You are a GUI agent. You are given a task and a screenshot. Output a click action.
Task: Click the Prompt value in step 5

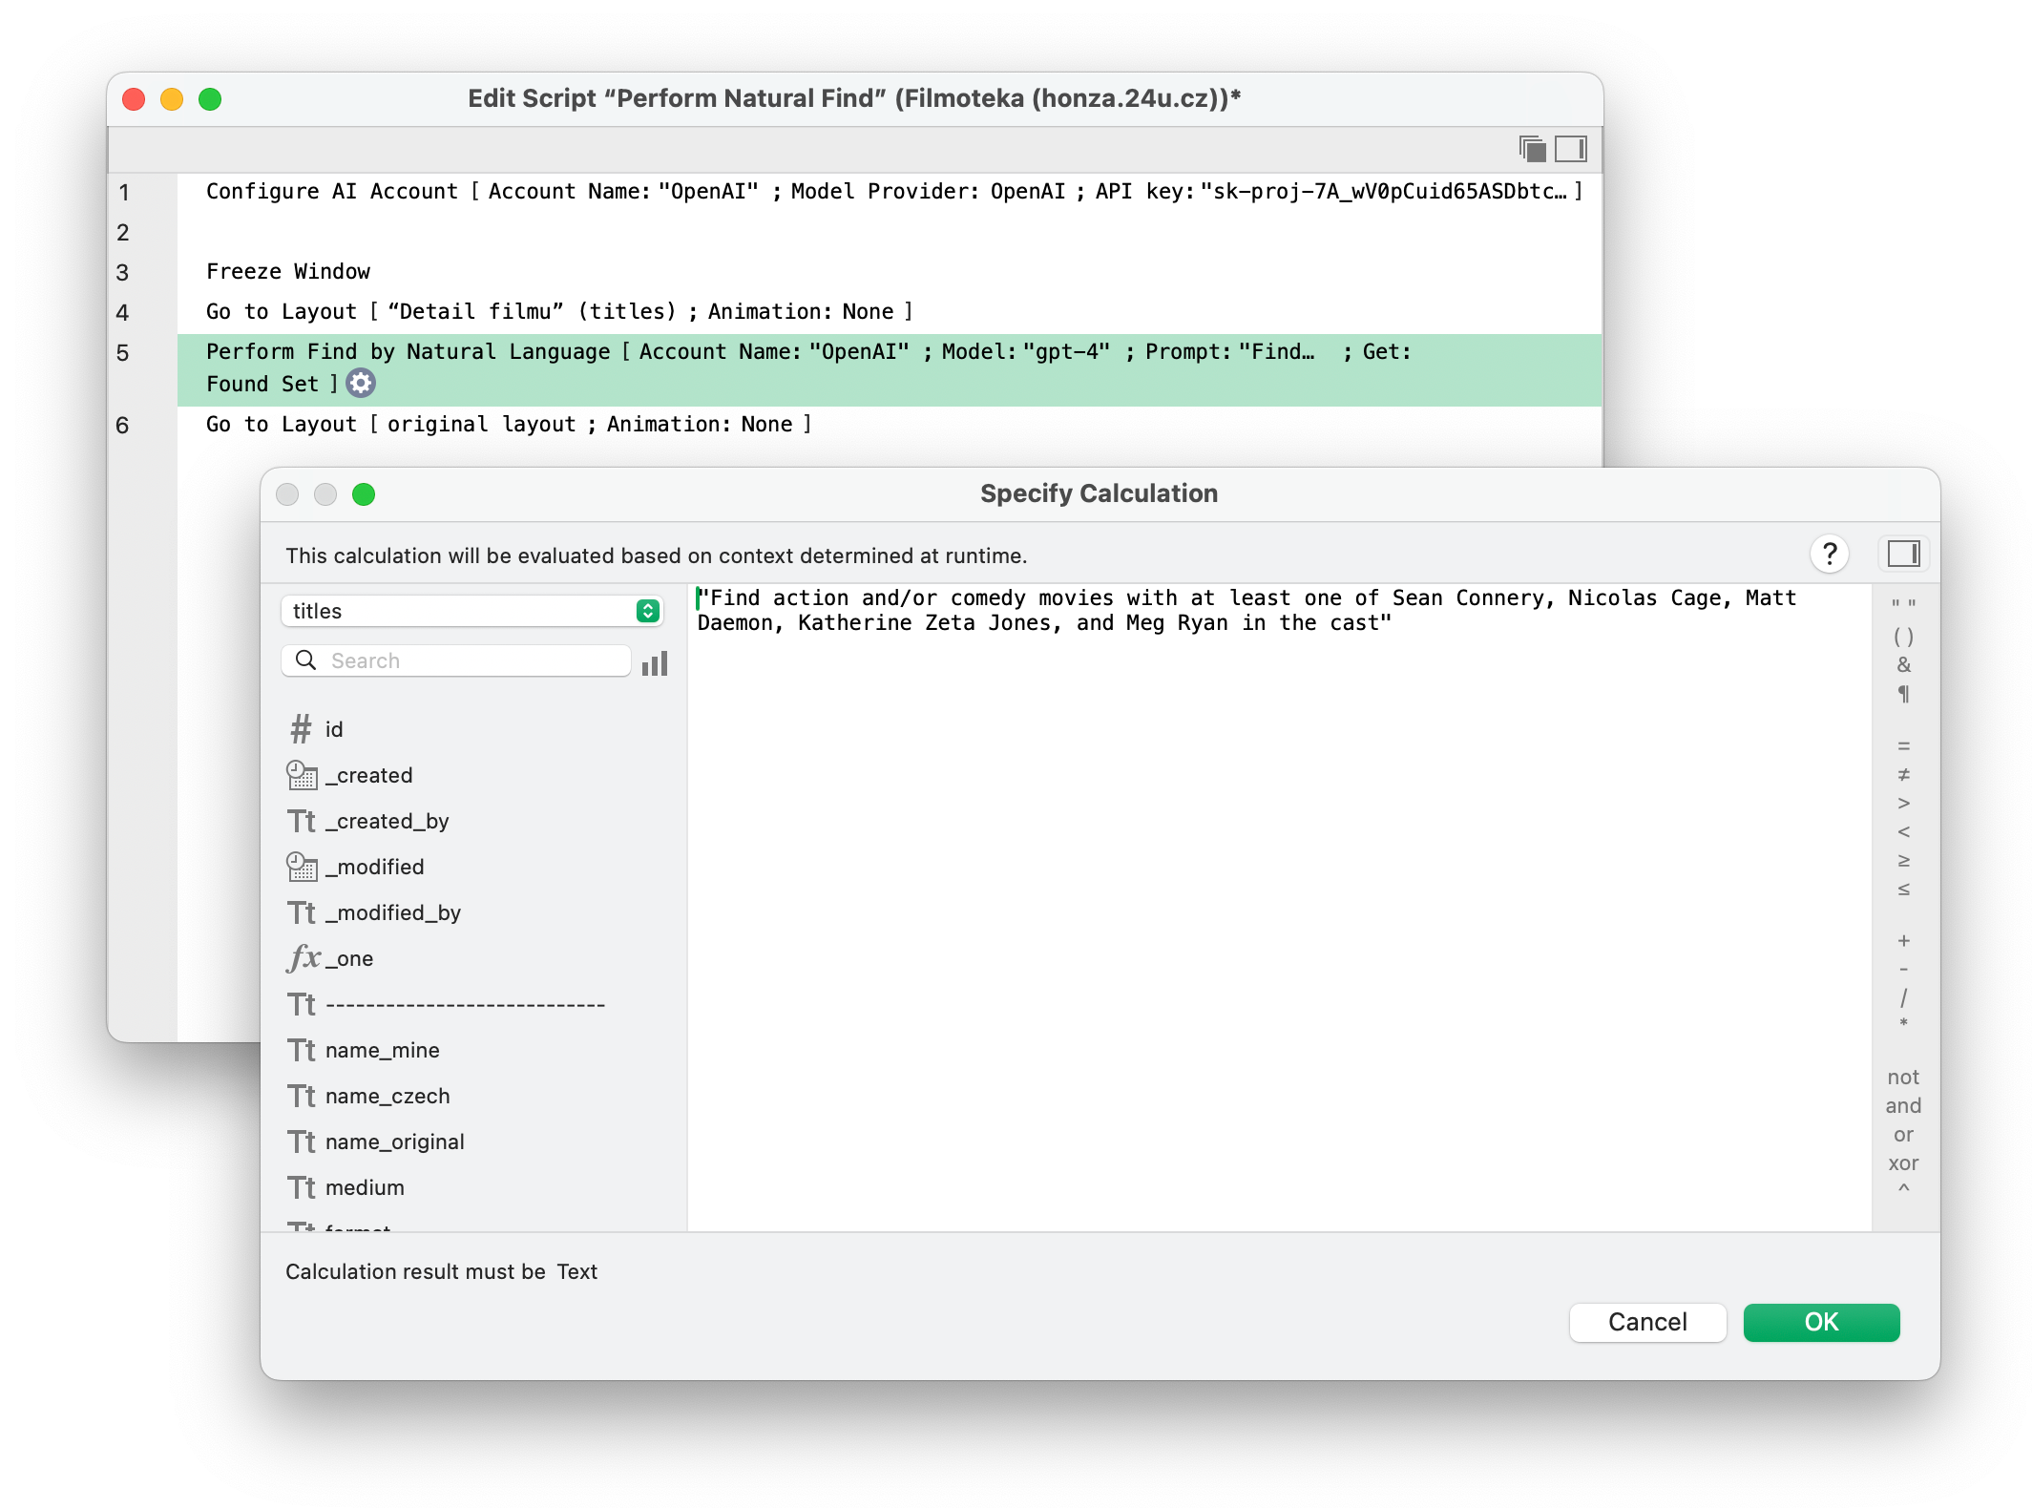(x=1277, y=352)
